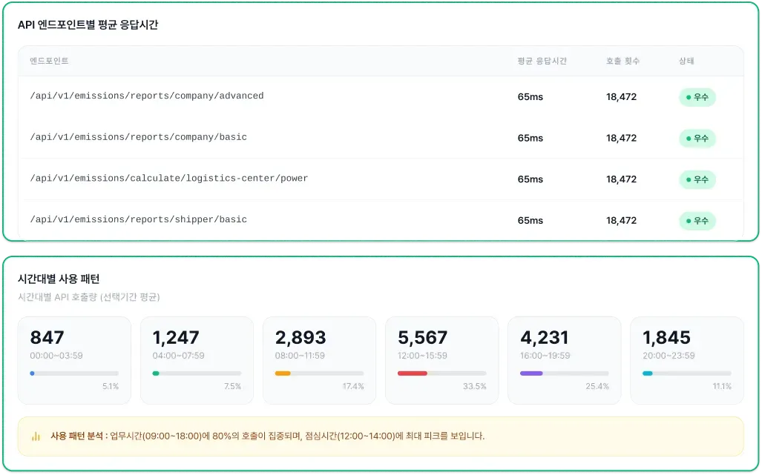Click the orange progress bar showing 17.4%
This screenshot has height=475, width=762.
point(319,373)
